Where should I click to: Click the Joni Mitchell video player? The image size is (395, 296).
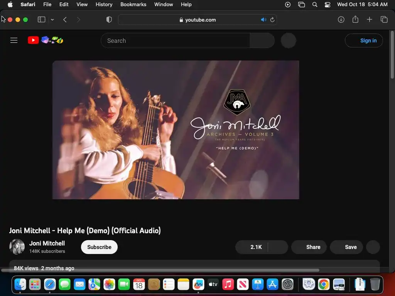[176, 130]
